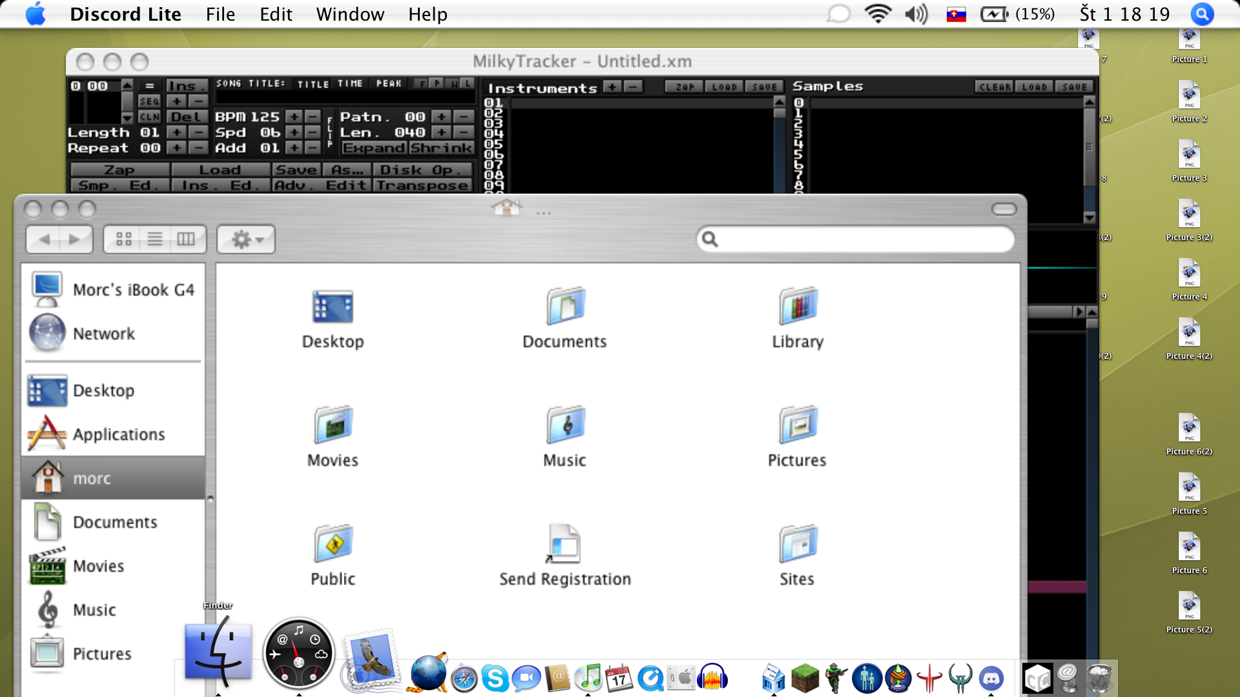Open Minecraft grass block dock icon

pos(805,678)
